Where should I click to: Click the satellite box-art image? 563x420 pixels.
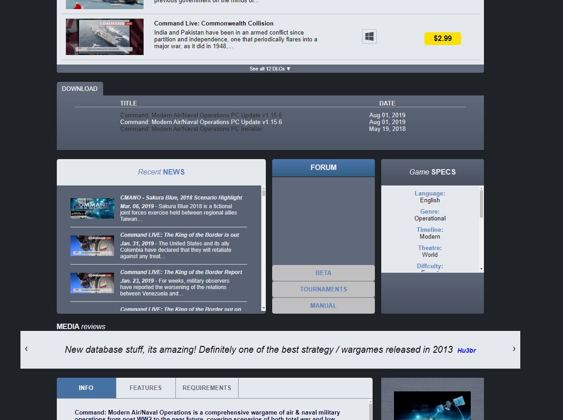tap(432, 405)
